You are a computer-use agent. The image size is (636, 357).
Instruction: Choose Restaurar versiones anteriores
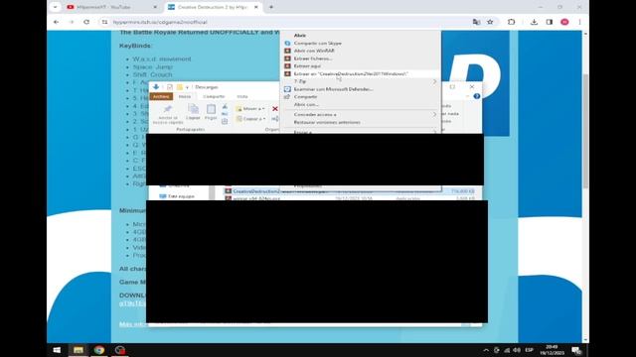327,122
